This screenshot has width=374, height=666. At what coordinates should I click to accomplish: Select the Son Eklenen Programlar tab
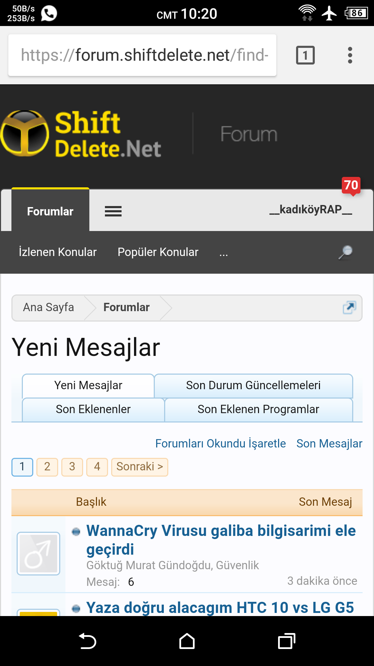pos(258,409)
